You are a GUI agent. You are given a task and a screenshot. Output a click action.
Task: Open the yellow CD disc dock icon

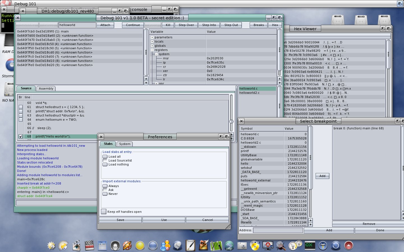(255, 246)
